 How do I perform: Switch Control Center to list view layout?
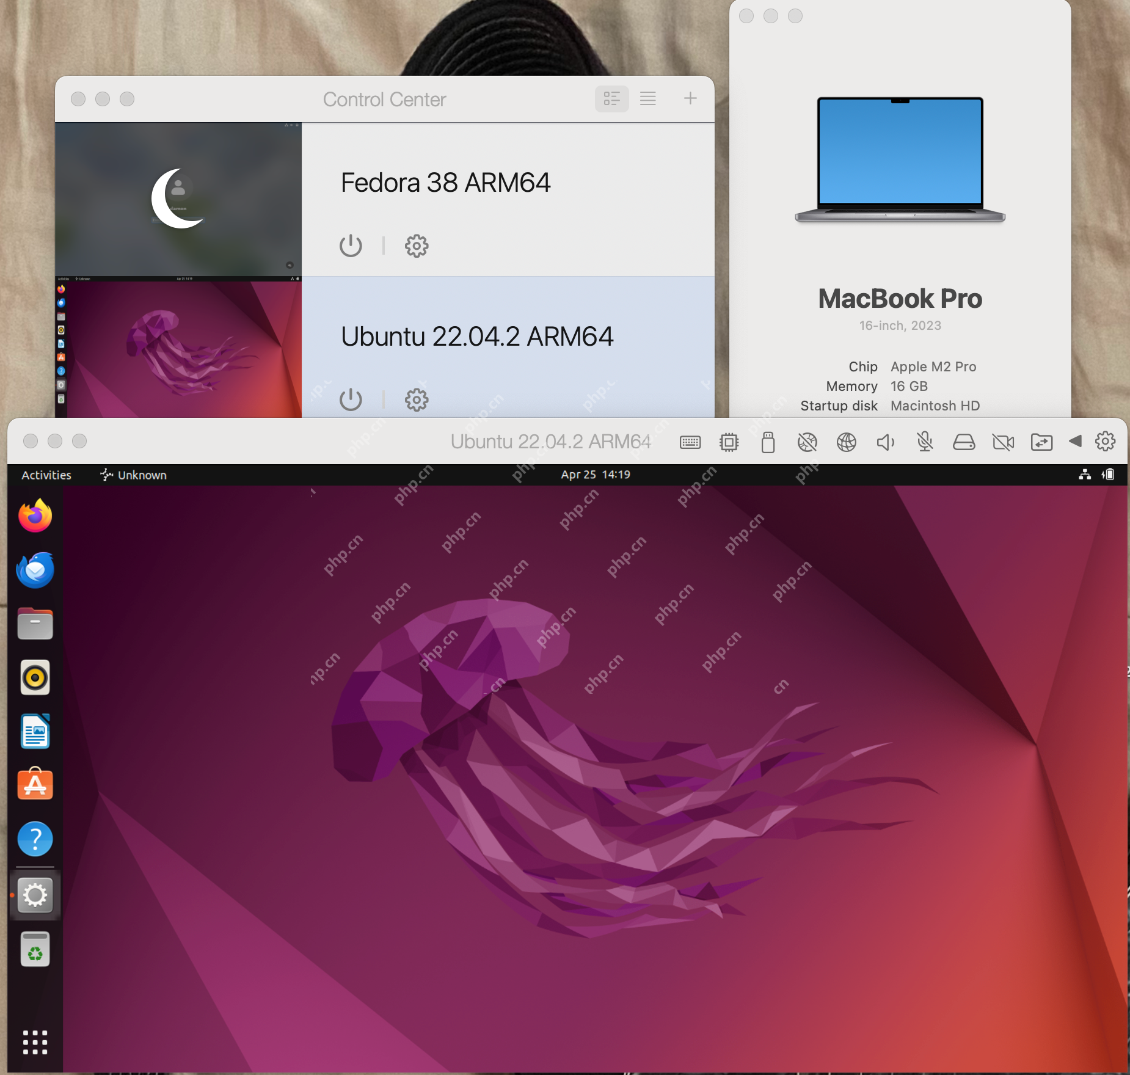pos(649,98)
